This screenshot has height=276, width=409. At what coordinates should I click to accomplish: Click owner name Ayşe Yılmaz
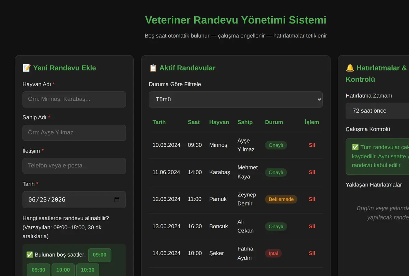(x=246, y=145)
